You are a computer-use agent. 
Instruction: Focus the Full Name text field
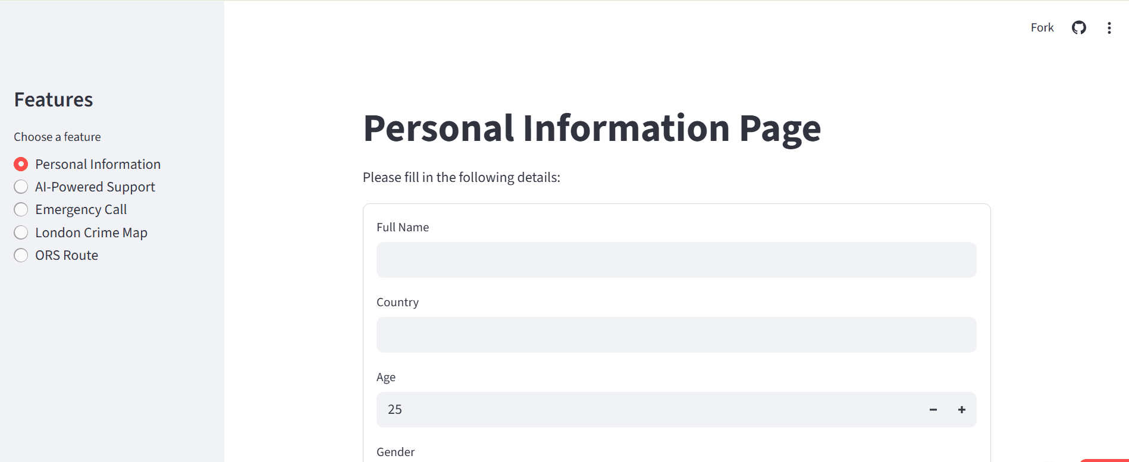pyautogui.click(x=676, y=260)
